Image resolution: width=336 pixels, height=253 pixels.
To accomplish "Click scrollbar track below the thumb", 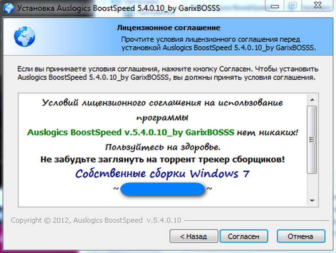I will [x=312, y=185].
